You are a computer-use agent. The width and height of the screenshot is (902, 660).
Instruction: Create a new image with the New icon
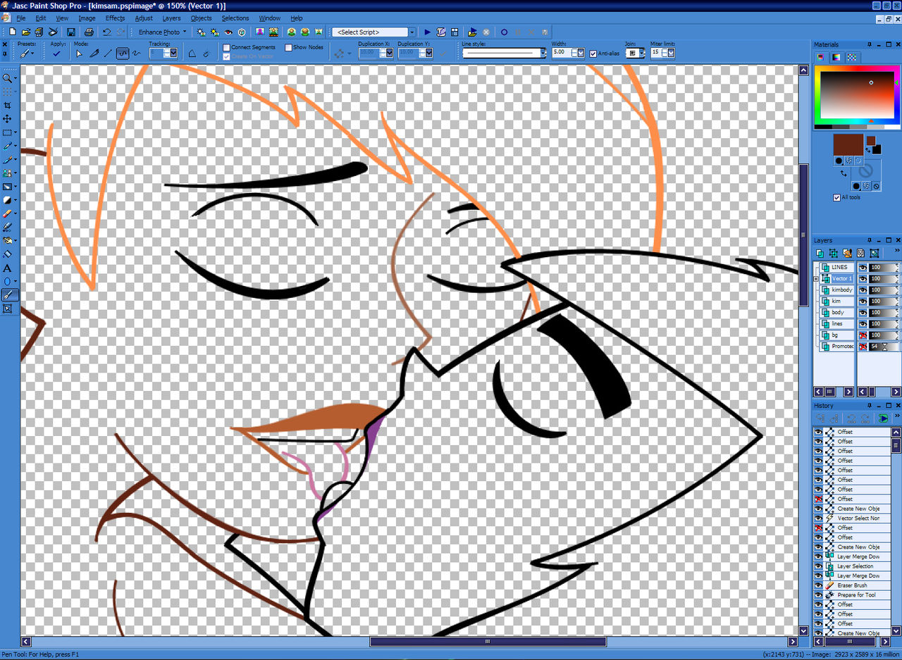coord(14,32)
